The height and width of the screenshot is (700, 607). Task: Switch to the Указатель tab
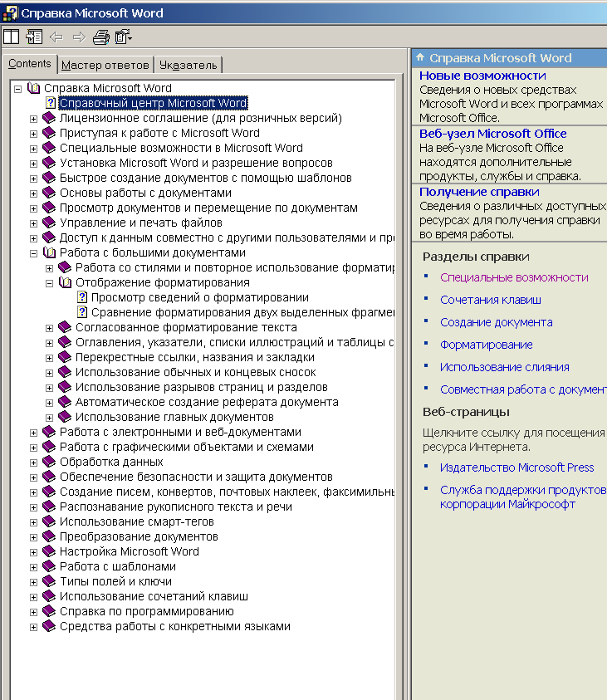[188, 65]
